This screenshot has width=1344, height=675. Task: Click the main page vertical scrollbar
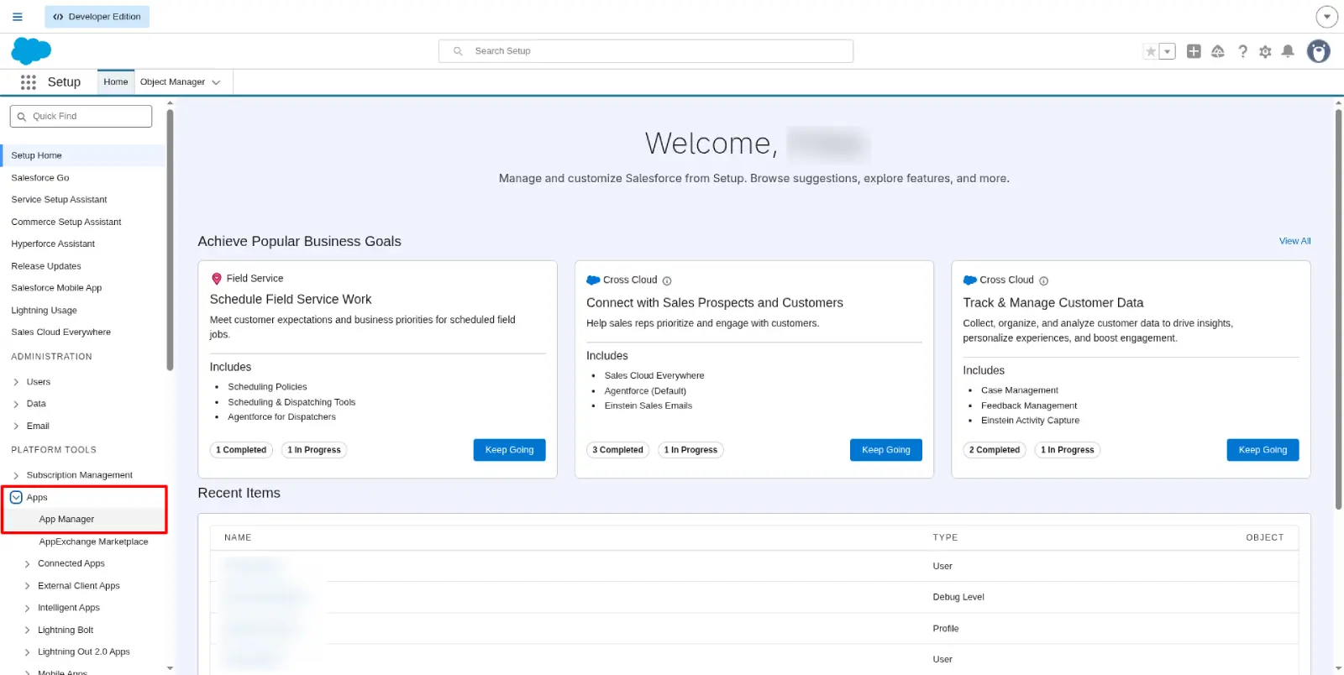tap(1339, 309)
